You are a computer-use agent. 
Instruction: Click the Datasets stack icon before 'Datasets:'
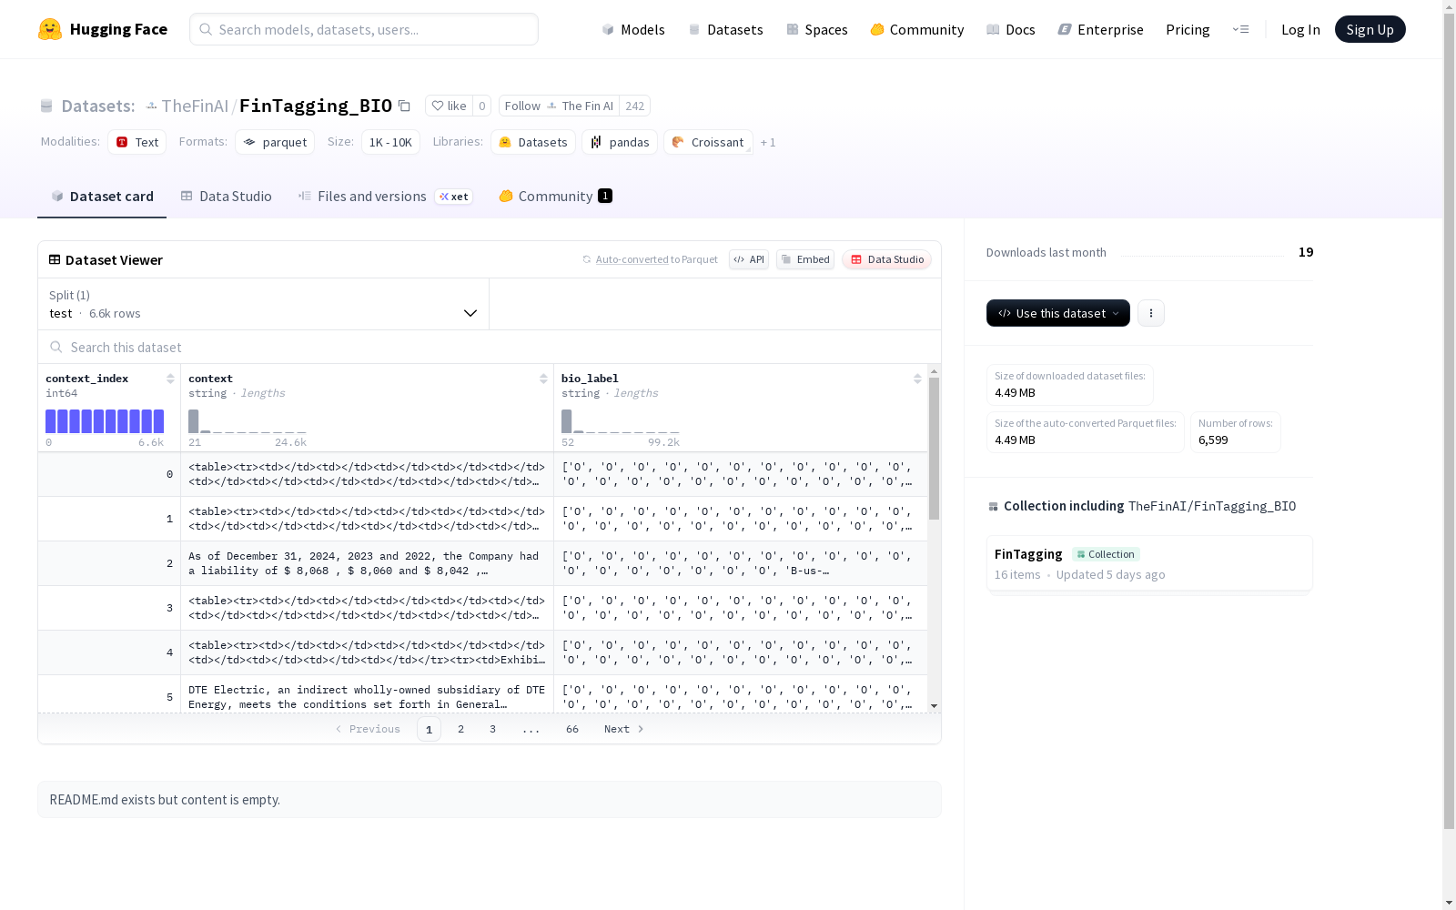(46, 106)
